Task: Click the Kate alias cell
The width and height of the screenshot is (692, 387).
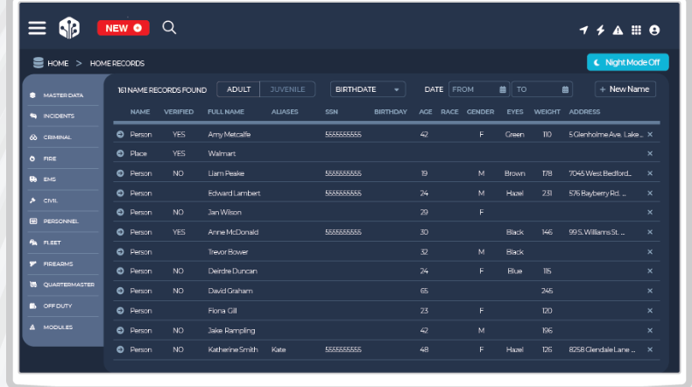Action: [279, 349]
